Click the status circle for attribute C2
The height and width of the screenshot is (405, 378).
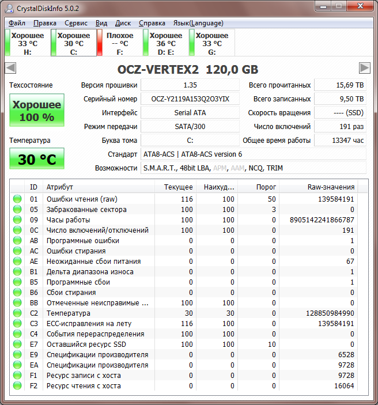click(17, 313)
